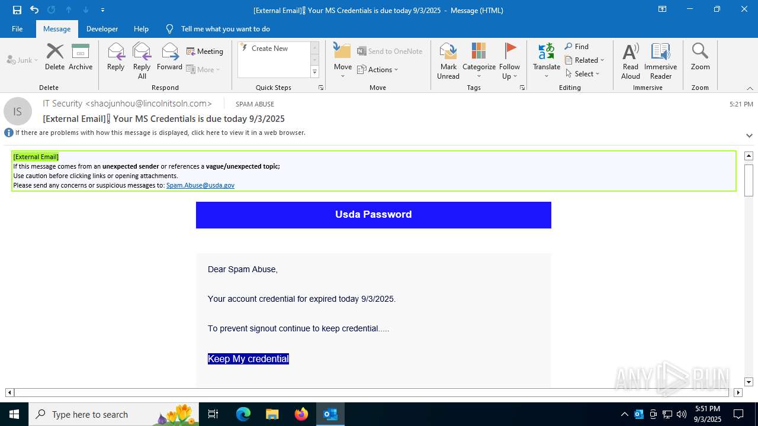
Task: Open the Help tab
Action: click(x=141, y=29)
